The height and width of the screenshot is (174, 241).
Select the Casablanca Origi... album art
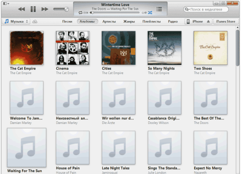tap(164, 98)
